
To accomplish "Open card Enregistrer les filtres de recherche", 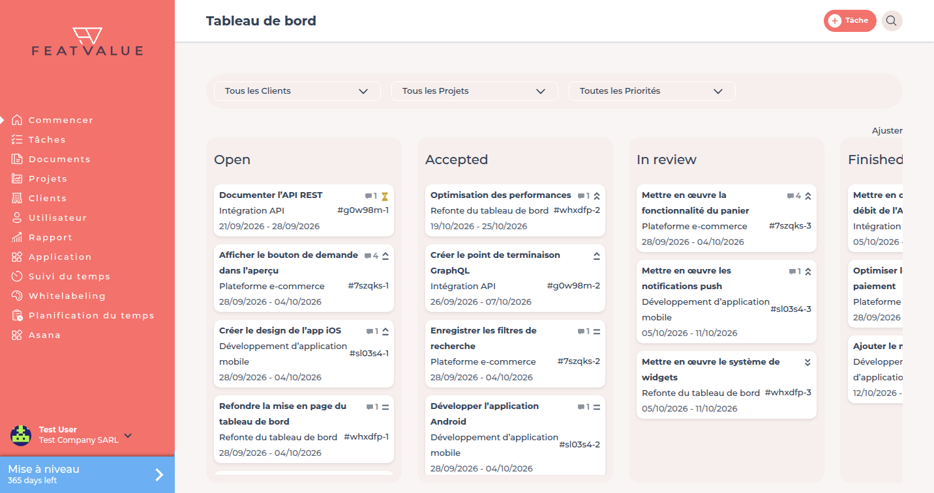I will 515,354.
